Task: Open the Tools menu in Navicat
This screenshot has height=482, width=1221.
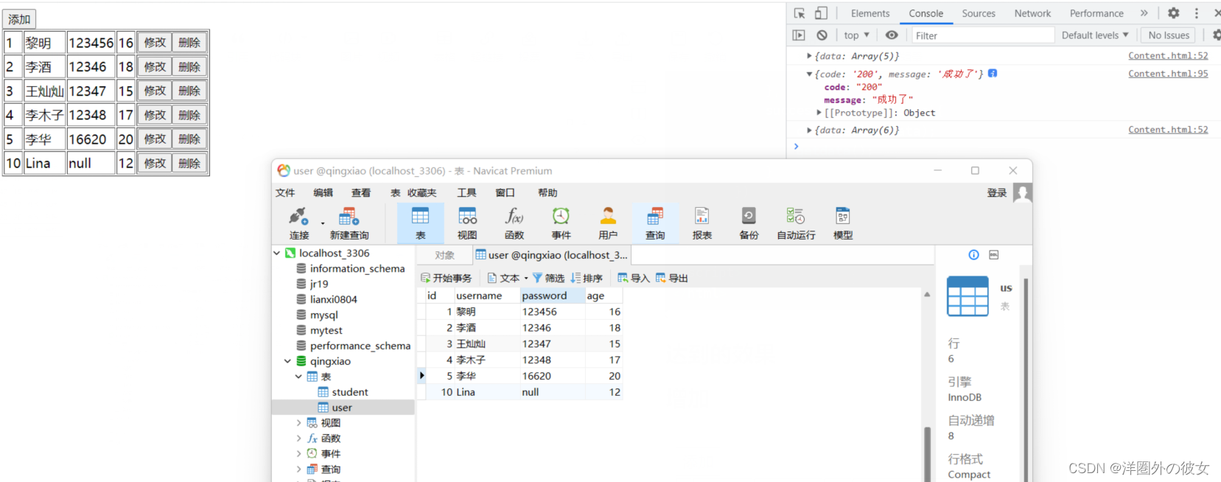Action: click(466, 193)
